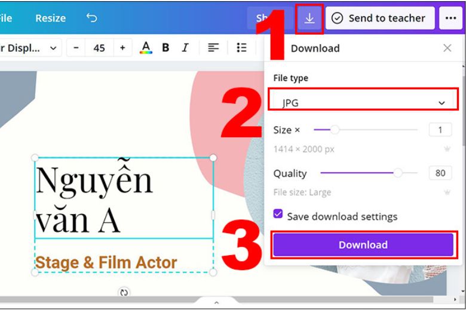Open text alignment options
Viewport: 466px width, 310px height.
[213, 48]
